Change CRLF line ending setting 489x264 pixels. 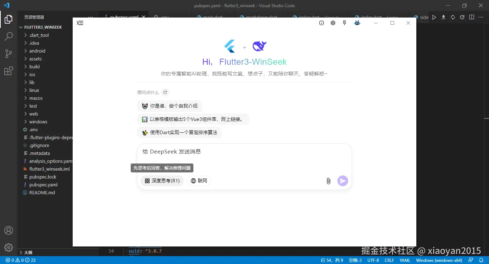pyautogui.click(x=389, y=260)
